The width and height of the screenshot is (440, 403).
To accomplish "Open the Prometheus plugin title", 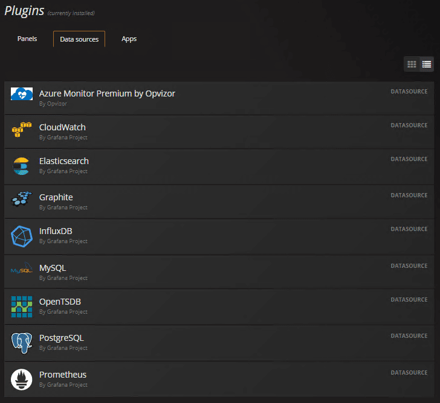I will point(63,375).
